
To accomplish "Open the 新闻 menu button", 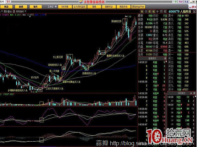I will pos(21,7).
